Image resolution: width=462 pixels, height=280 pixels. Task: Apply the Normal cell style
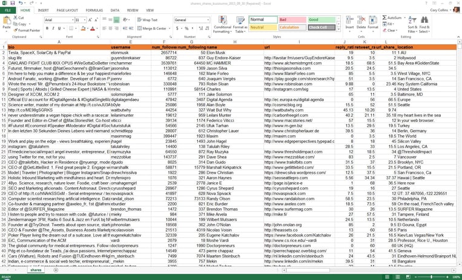coord(263,20)
